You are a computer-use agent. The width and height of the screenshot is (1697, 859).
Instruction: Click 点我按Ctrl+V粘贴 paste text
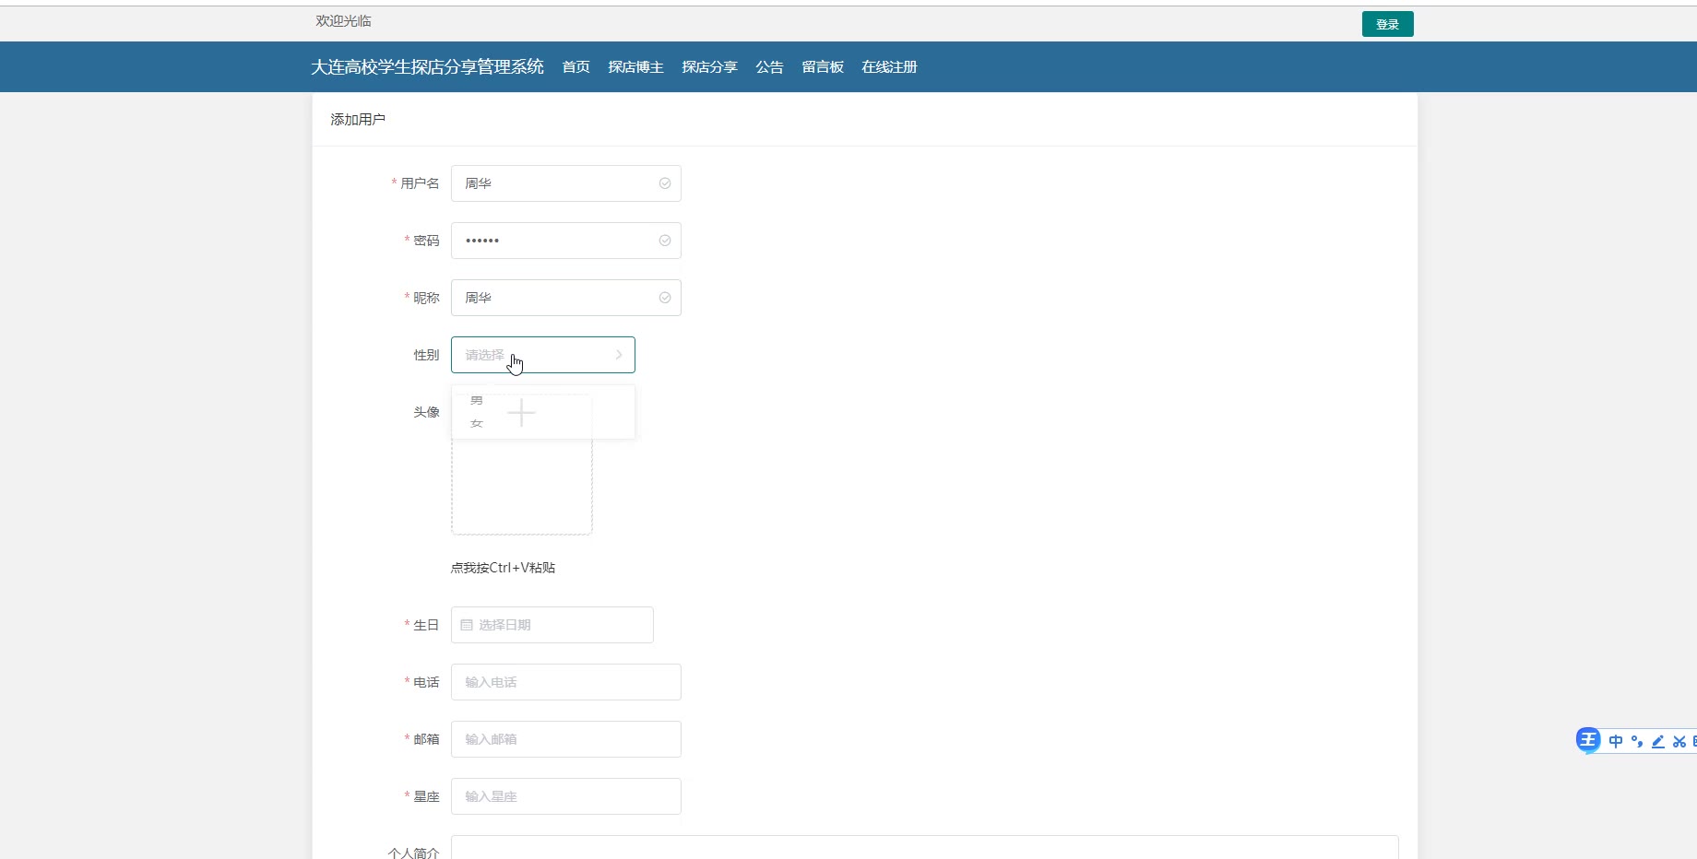503,568
